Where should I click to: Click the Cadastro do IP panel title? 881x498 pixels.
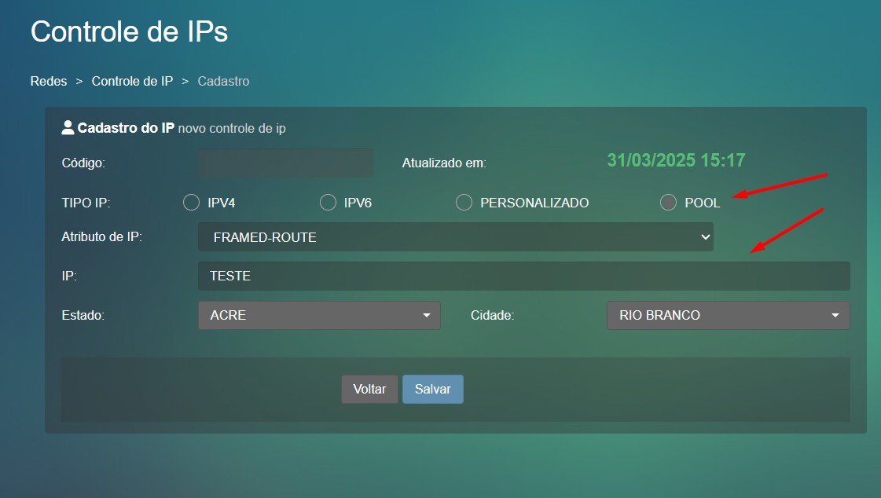click(x=126, y=128)
